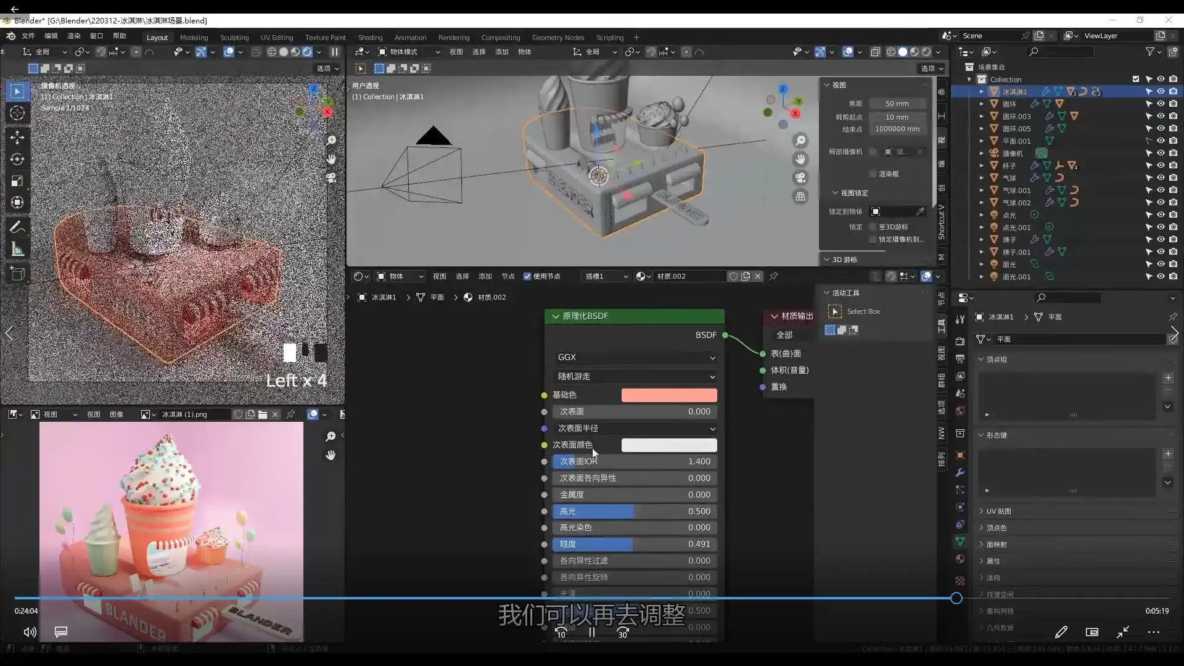Hide the 气球 object with eye toggle
This screenshot has width=1184, height=666.
click(x=1162, y=178)
